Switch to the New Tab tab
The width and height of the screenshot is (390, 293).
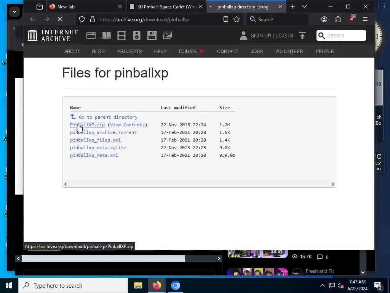click(x=86, y=7)
